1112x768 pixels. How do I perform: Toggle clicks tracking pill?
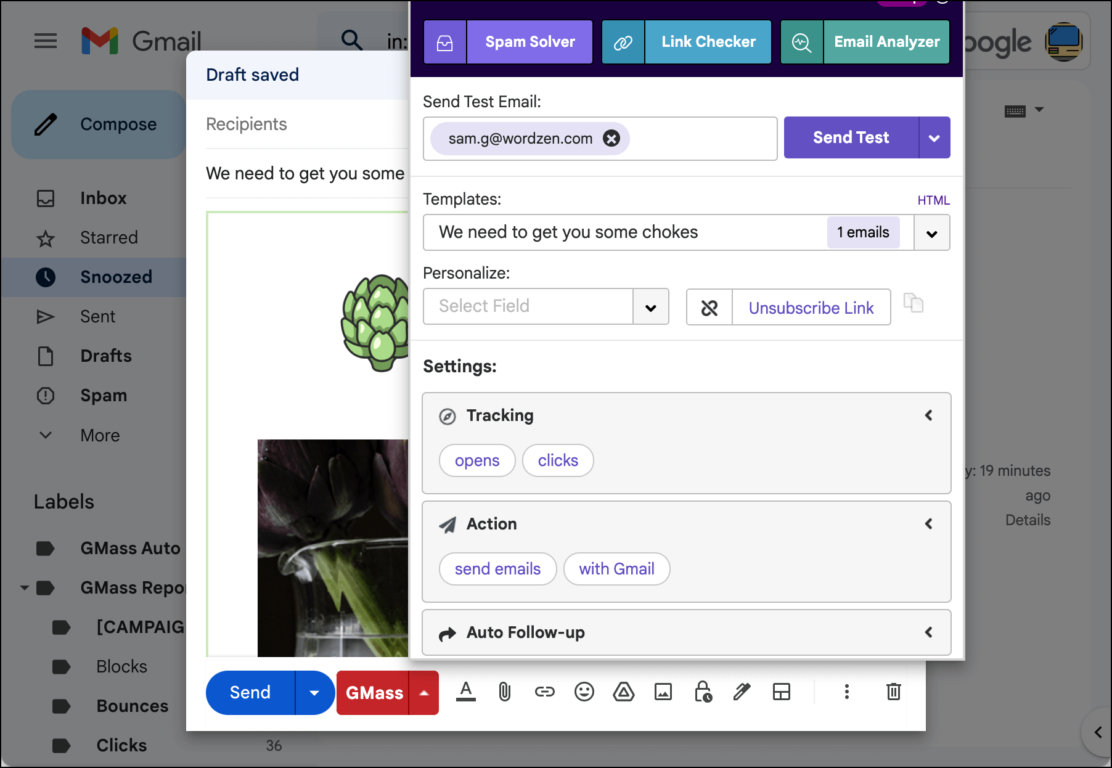[558, 460]
